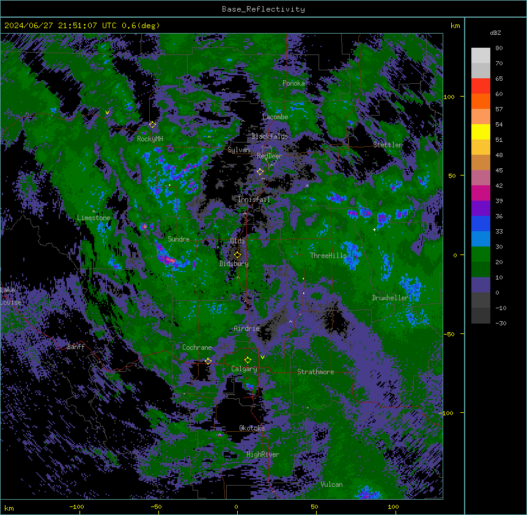This screenshot has height=515, width=527.
Task: Pick the magenta swatch in the dBZ legend
Action: point(481,193)
